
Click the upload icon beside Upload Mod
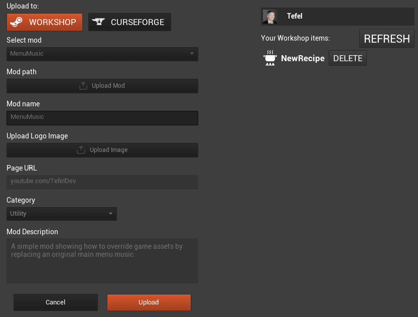coord(83,85)
